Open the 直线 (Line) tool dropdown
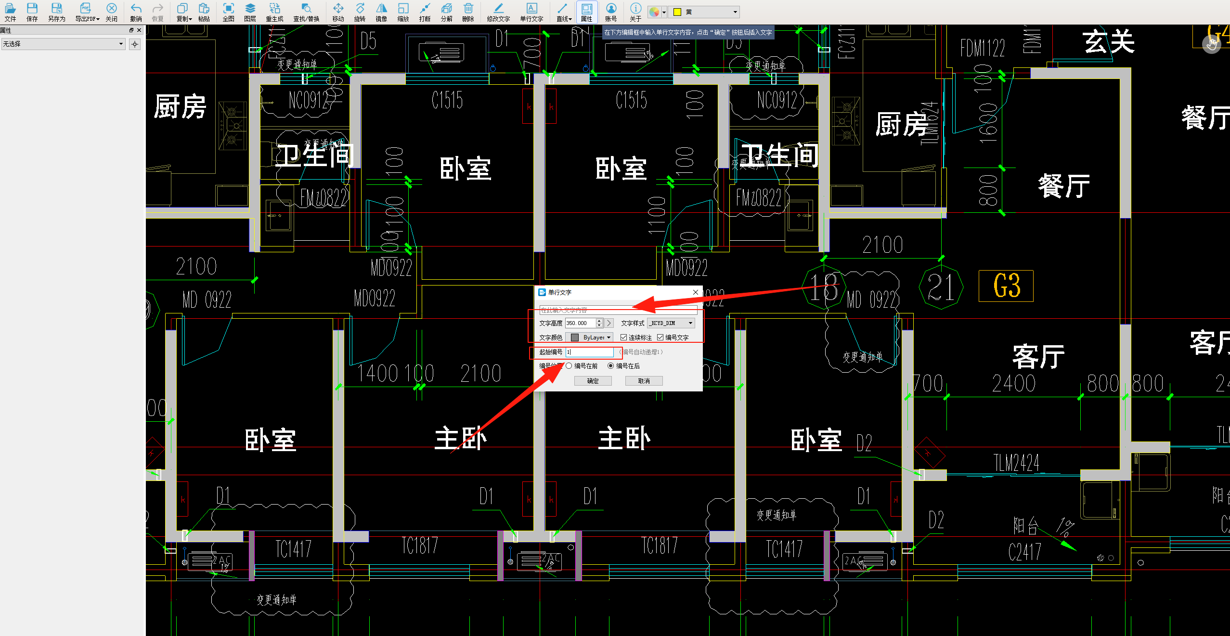The height and width of the screenshot is (636, 1230). [x=564, y=12]
